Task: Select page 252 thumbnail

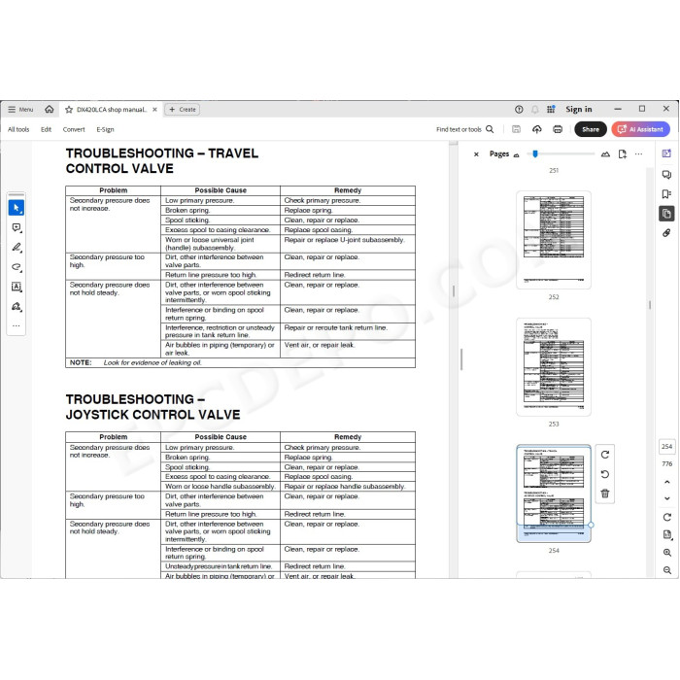Action: 554,239
